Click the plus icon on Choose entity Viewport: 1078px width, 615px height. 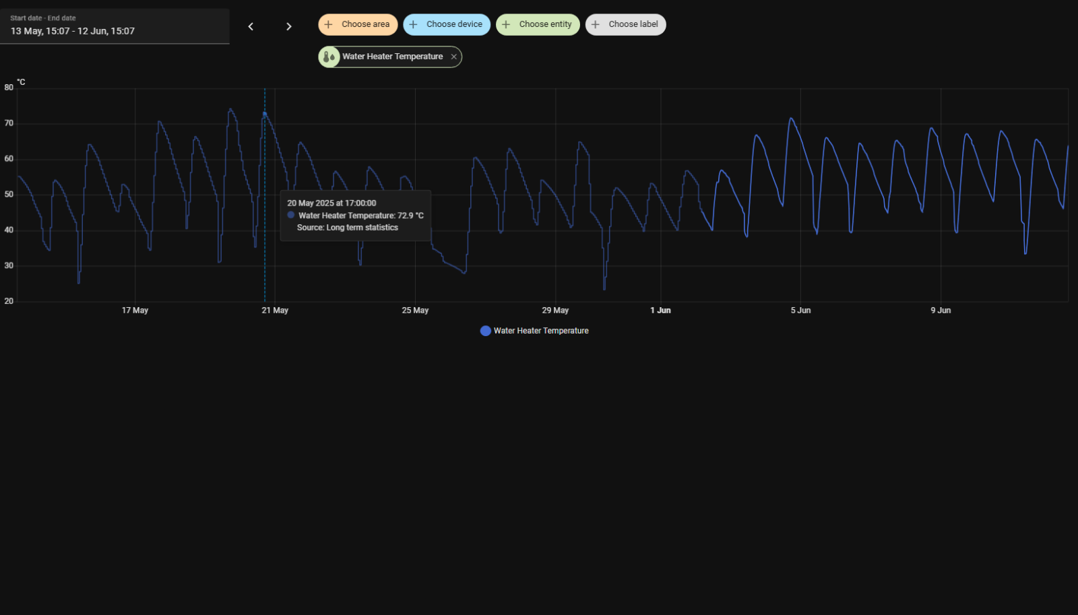(506, 24)
